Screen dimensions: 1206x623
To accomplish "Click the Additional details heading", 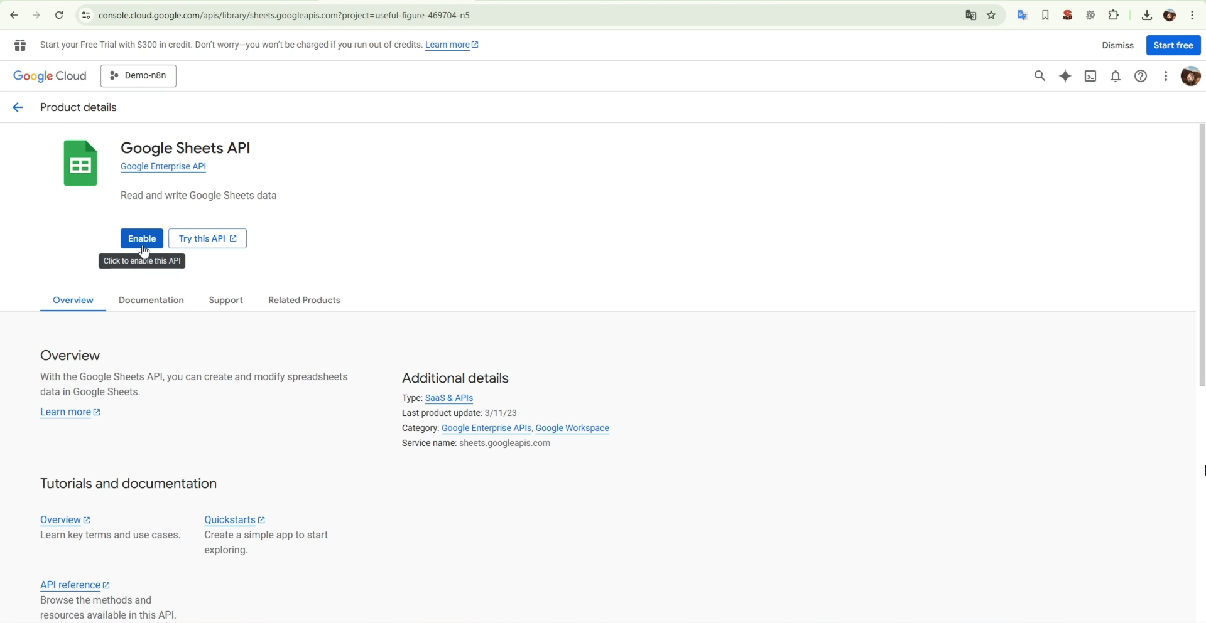I will point(455,378).
